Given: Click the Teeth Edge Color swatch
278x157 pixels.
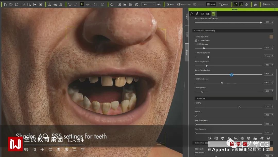Looking at the screenshot, I should (271, 37).
